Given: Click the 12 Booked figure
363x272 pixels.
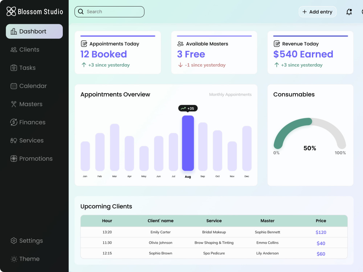Looking at the screenshot, I should (103, 54).
